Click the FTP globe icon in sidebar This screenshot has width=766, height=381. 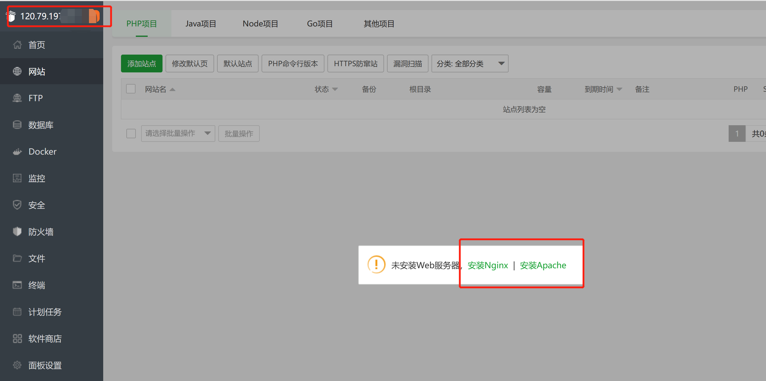(17, 98)
